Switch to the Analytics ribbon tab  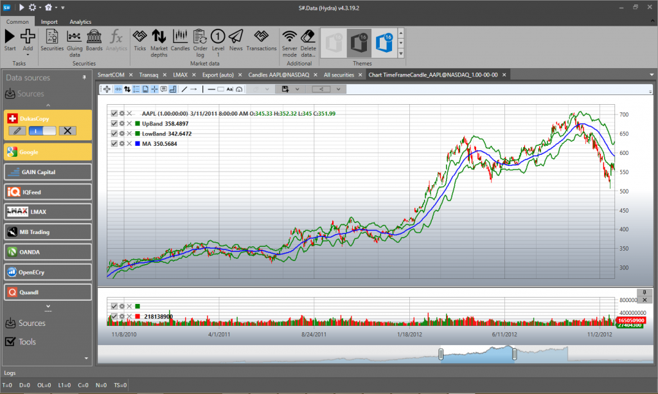[x=80, y=22]
